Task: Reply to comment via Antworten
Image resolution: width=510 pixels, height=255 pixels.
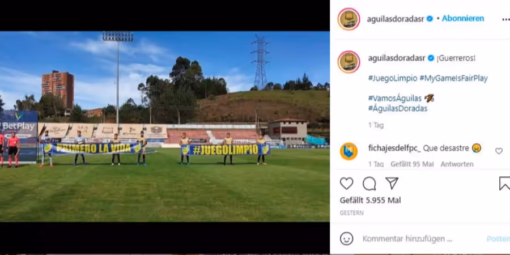Action: coord(457,164)
